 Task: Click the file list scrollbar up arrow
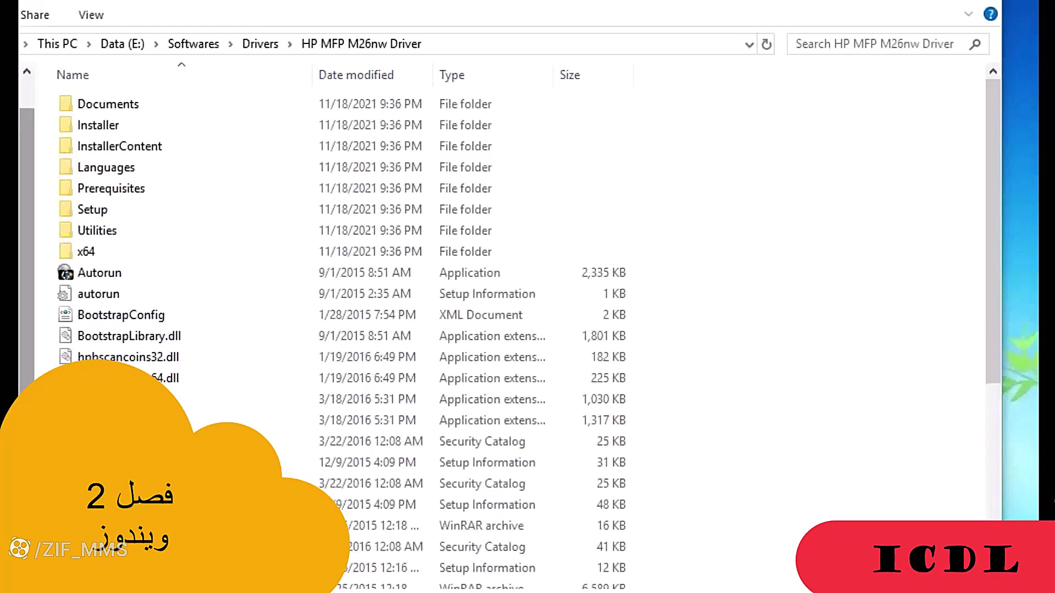(993, 71)
